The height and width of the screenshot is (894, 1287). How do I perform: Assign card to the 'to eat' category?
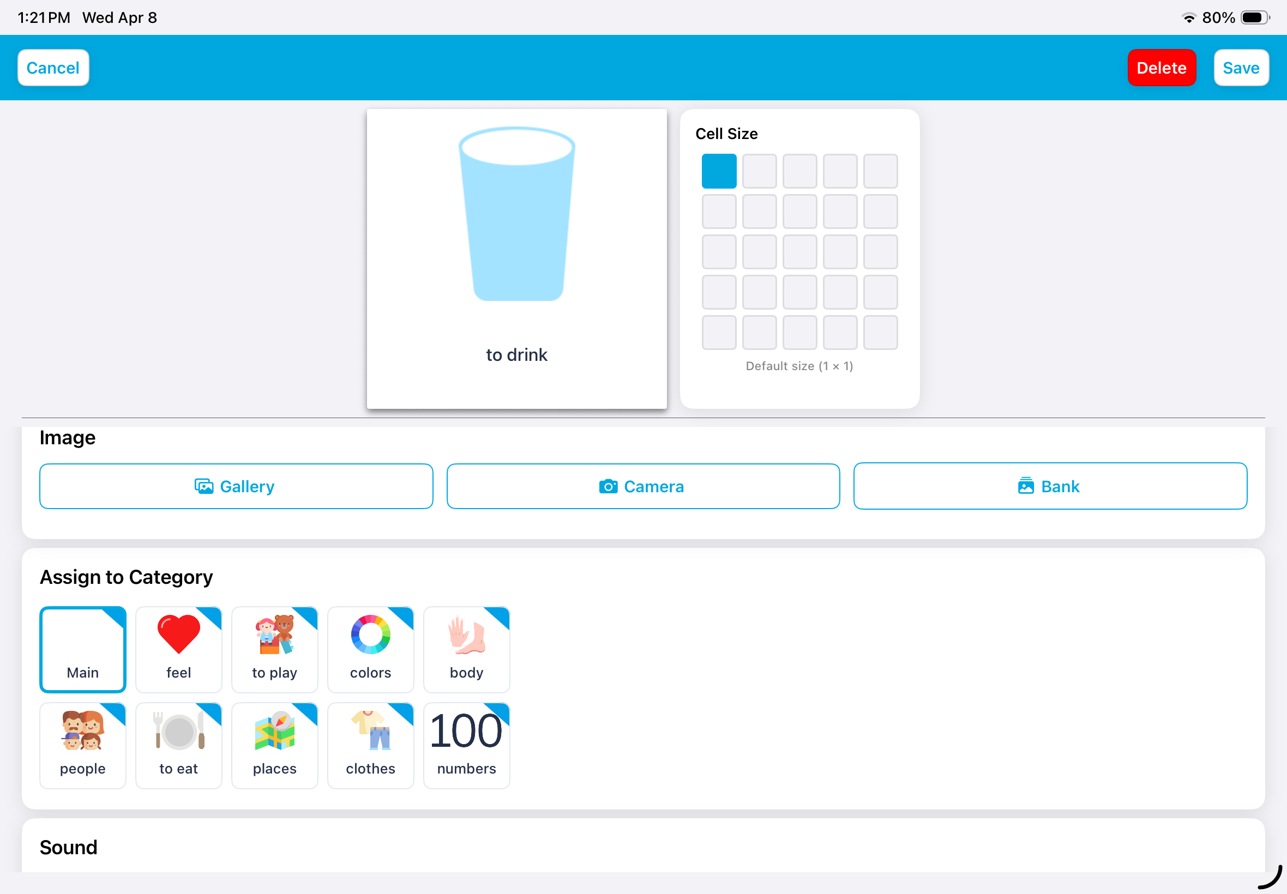179,746
